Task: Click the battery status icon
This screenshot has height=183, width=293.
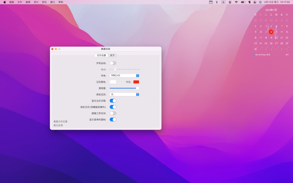Action: 243,2
